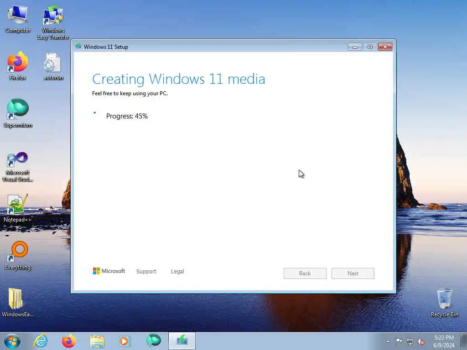Launch Internet Explorer from the taskbar
Screen dimensions: 467x350
41,341
